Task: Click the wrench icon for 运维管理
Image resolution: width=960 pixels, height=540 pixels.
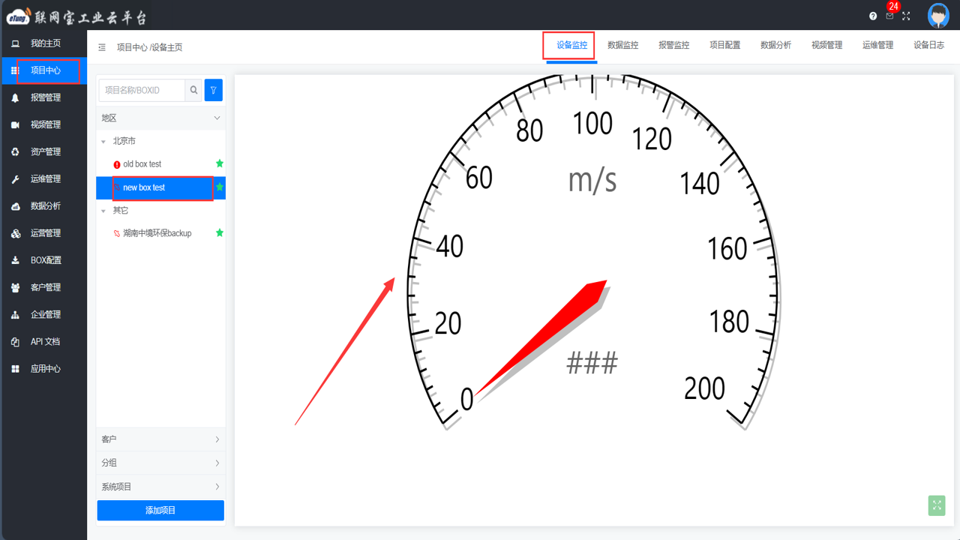Action: (x=15, y=179)
